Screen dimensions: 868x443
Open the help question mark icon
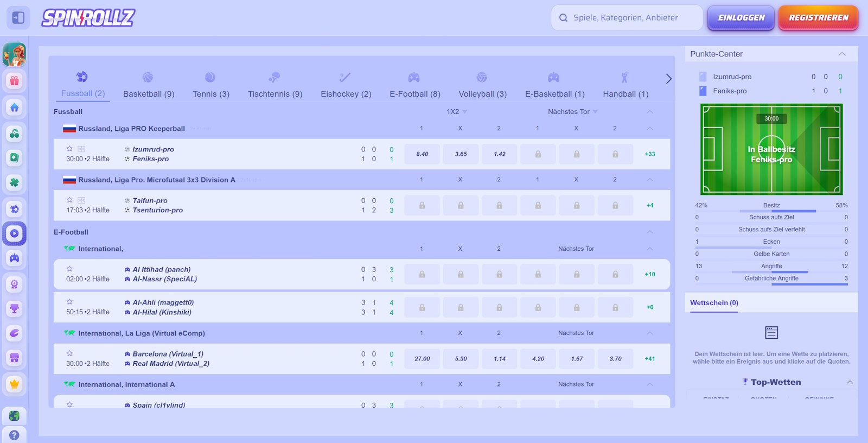15,435
